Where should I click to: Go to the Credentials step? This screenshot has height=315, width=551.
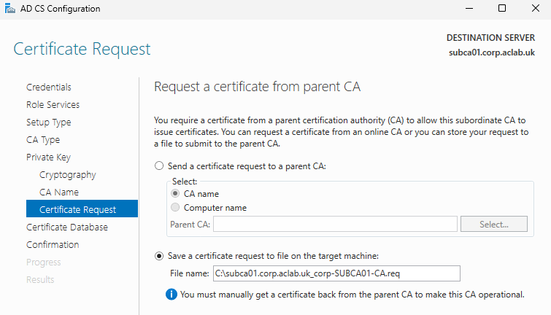49,87
